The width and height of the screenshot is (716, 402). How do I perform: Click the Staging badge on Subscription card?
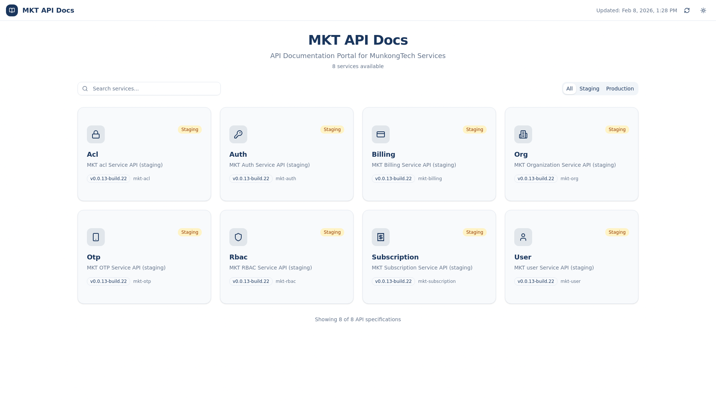pos(475,232)
